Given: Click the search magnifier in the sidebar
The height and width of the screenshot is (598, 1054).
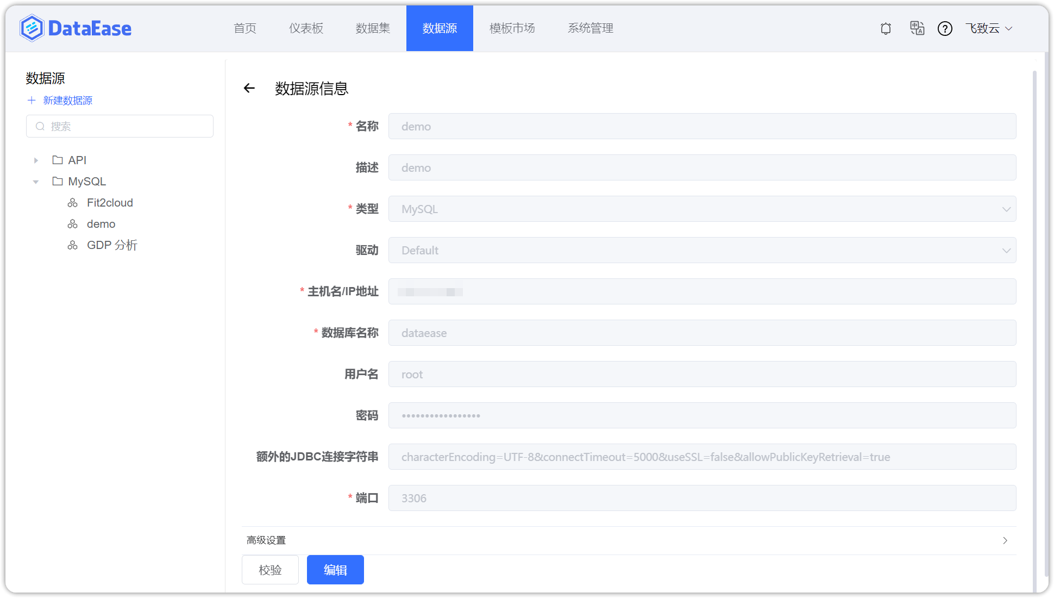Looking at the screenshot, I should [40, 126].
